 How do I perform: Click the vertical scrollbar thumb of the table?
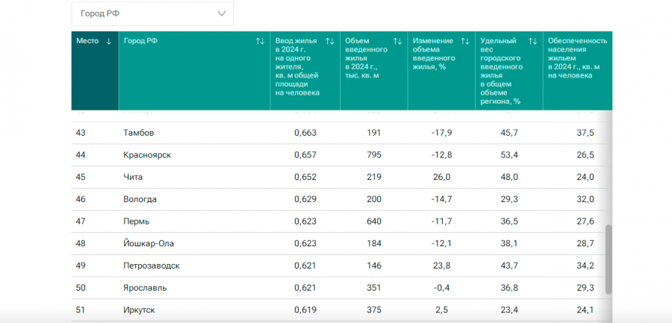609,259
